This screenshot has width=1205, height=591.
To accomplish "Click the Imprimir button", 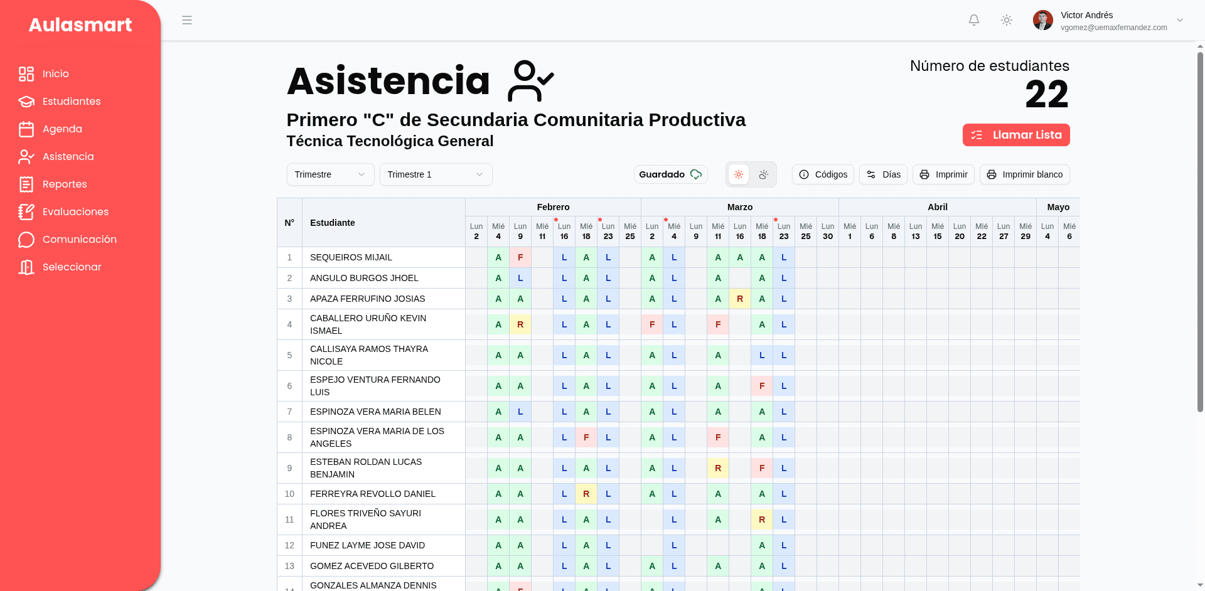I will (x=943, y=174).
